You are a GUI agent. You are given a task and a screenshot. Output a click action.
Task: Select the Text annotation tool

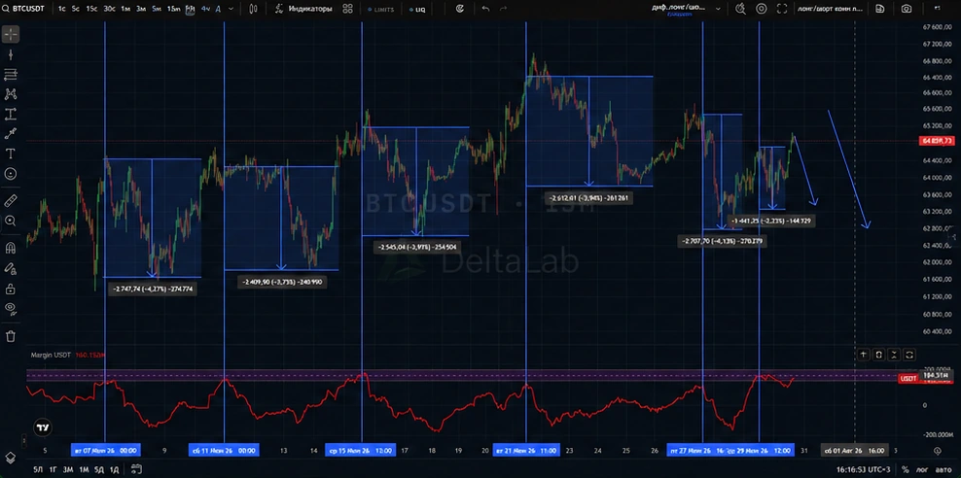(x=11, y=154)
